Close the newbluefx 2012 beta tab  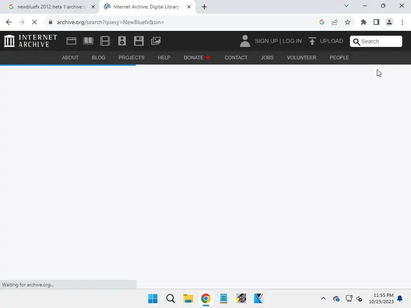(x=93, y=7)
